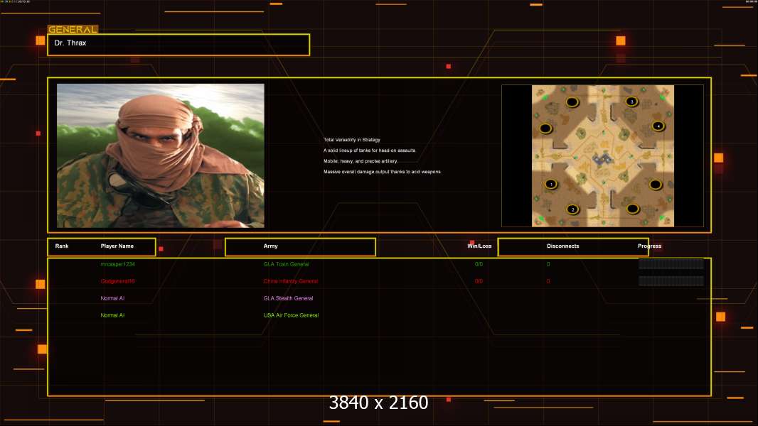Screen dimensions: 758x426
Task: Click the Player Name column header
Action: (x=117, y=246)
